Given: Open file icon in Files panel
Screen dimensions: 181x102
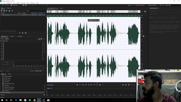Looking at the screenshot, I should (2, 11).
